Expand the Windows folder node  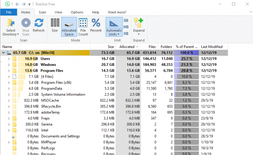click(x=9, y=65)
